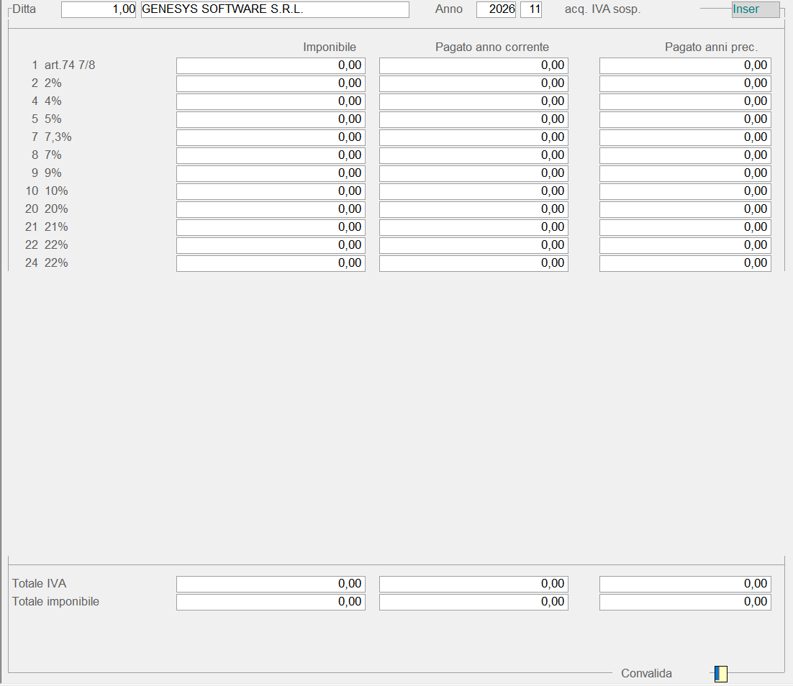This screenshot has width=793, height=686.
Task: Select Pagato anno corrente field for 2% row
Action: pyautogui.click(x=473, y=83)
